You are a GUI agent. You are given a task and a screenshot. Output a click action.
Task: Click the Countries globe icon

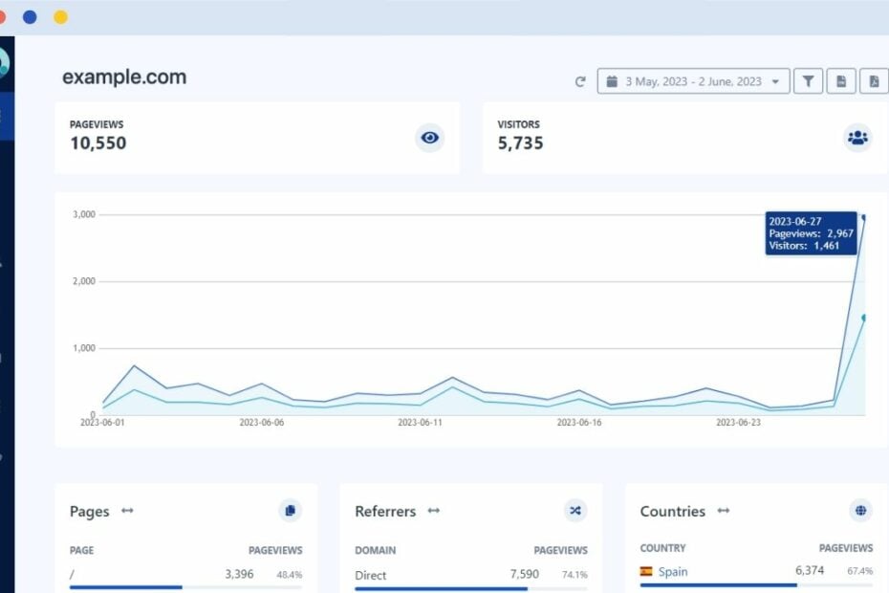(x=859, y=511)
